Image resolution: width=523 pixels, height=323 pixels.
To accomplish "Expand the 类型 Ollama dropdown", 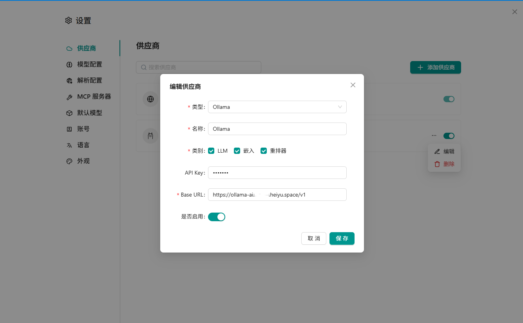I will [277, 107].
